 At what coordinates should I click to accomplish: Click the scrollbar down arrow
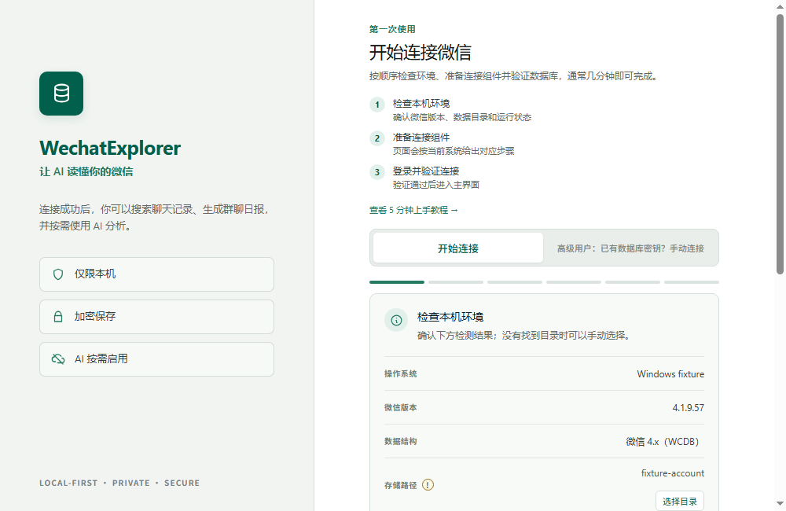780,503
